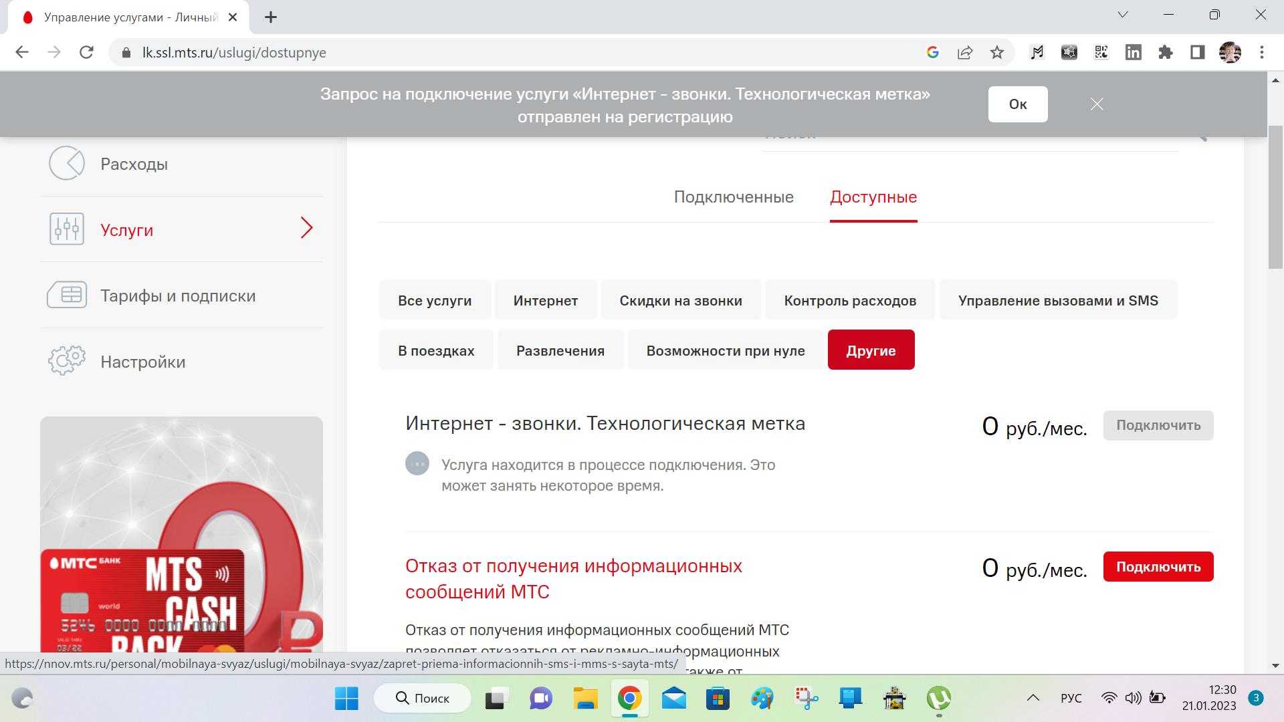The width and height of the screenshot is (1284, 722).
Task: Click red Подключить for Отказ от сообщений
Action: 1158,567
